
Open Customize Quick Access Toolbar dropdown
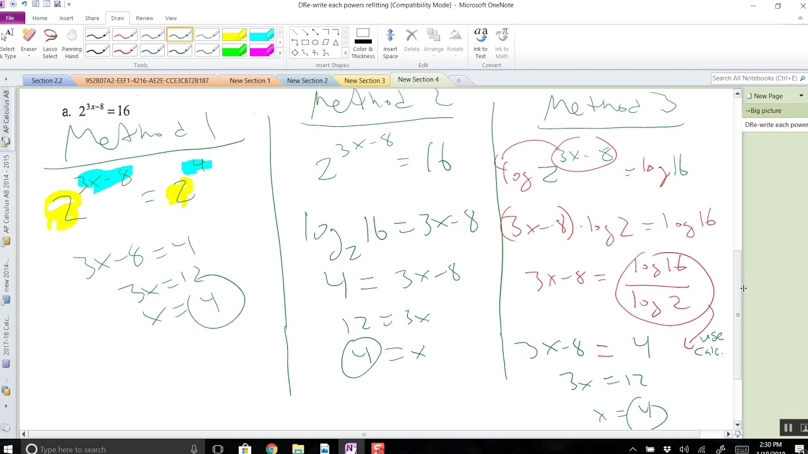tap(69, 4)
